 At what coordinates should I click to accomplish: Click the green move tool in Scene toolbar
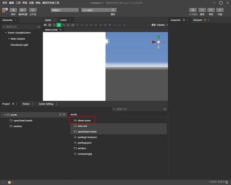click(59, 25)
